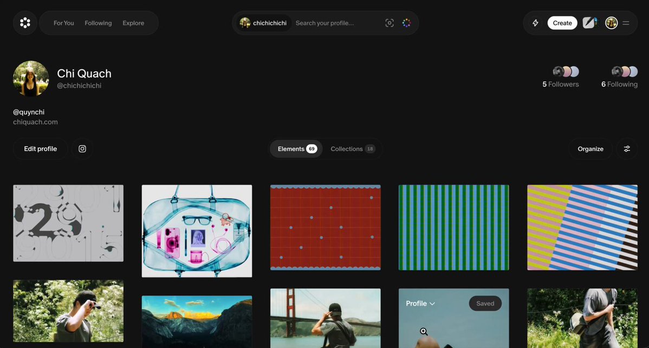Image resolution: width=649 pixels, height=348 pixels.
Task: Open the red grid with dots thumbnail
Action: pyautogui.click(x=326, y=227)
